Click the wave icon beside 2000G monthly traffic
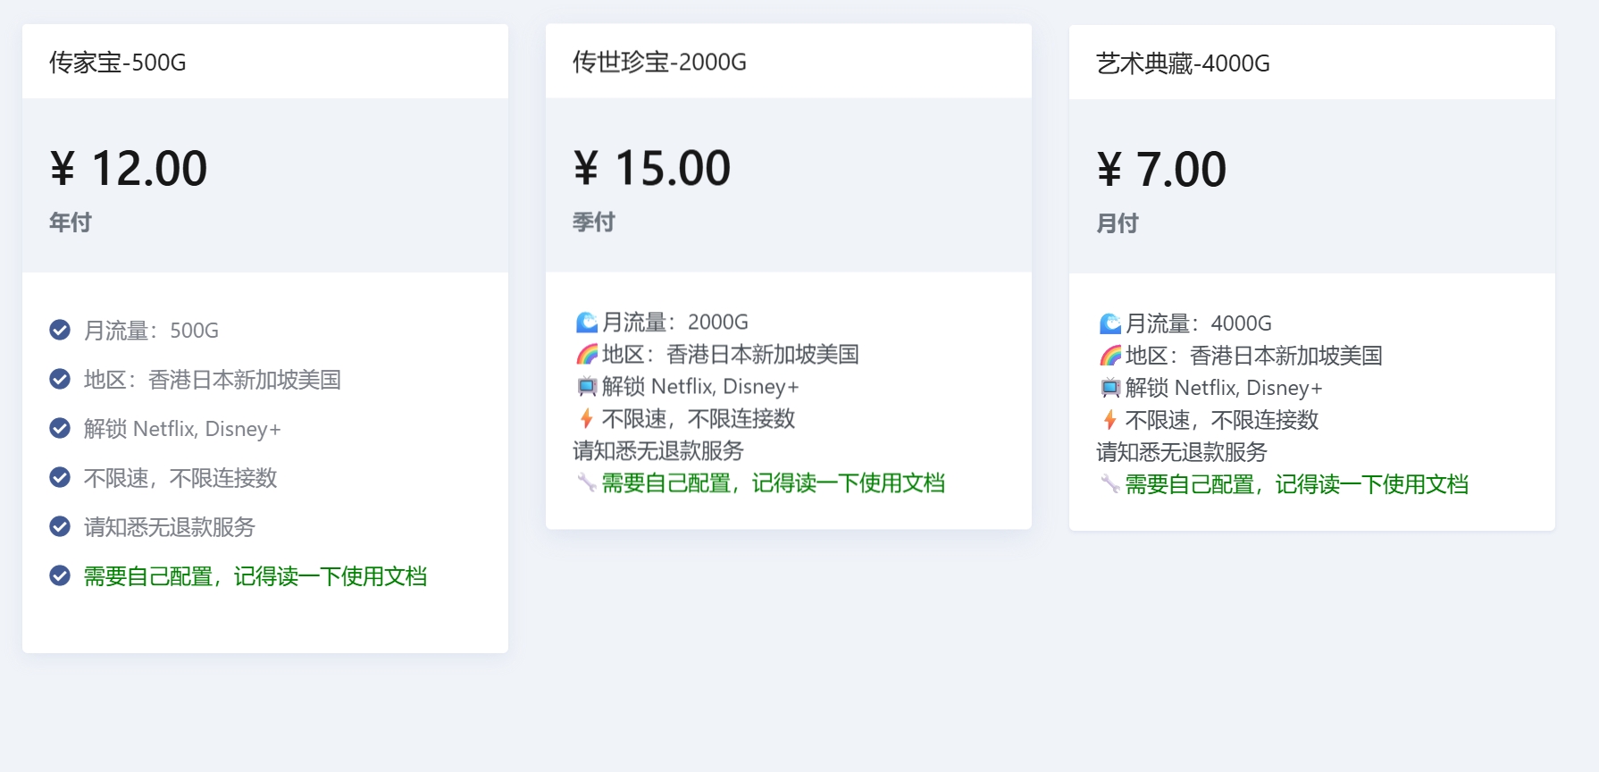The width and height of the screenshot is (1599, 772). click(x=586, y=322)
